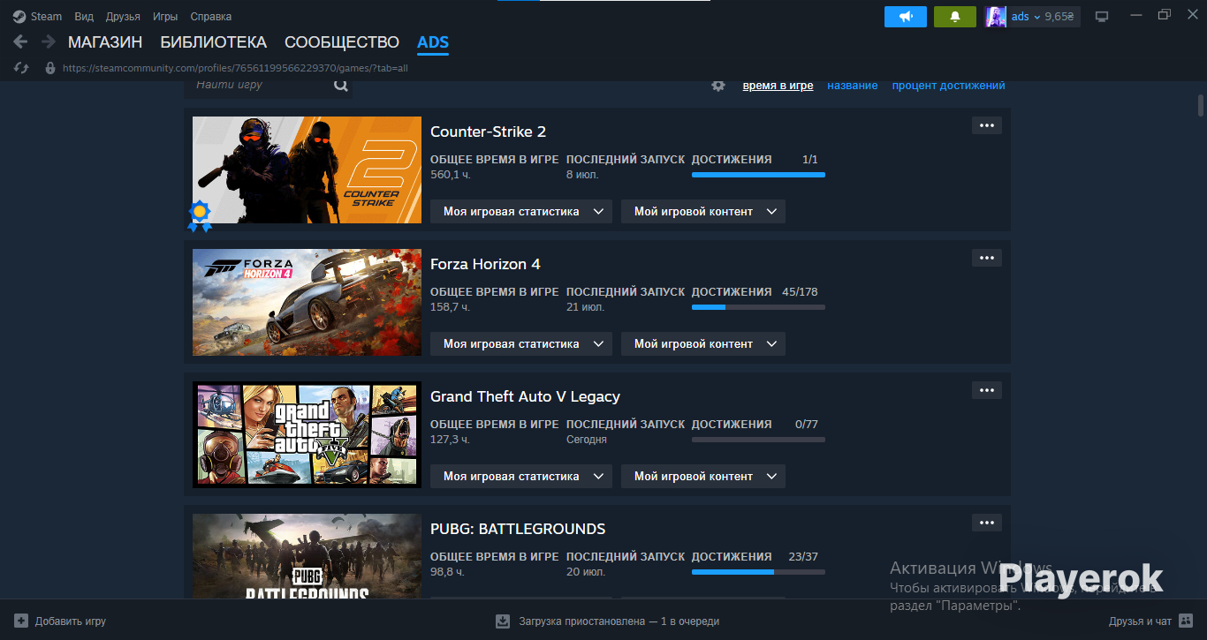Click the GTA V achievements count '0/77'
1207x640 pixels.
click(807, 425)
